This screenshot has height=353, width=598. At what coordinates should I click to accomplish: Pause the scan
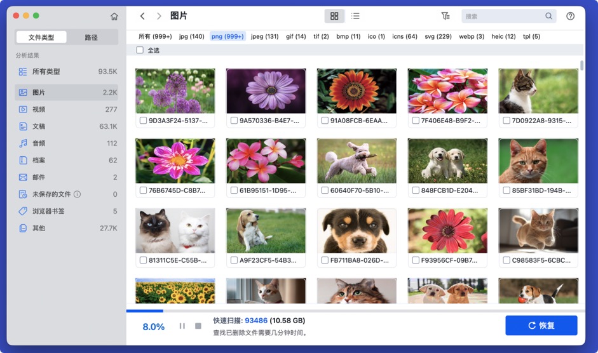182,326
